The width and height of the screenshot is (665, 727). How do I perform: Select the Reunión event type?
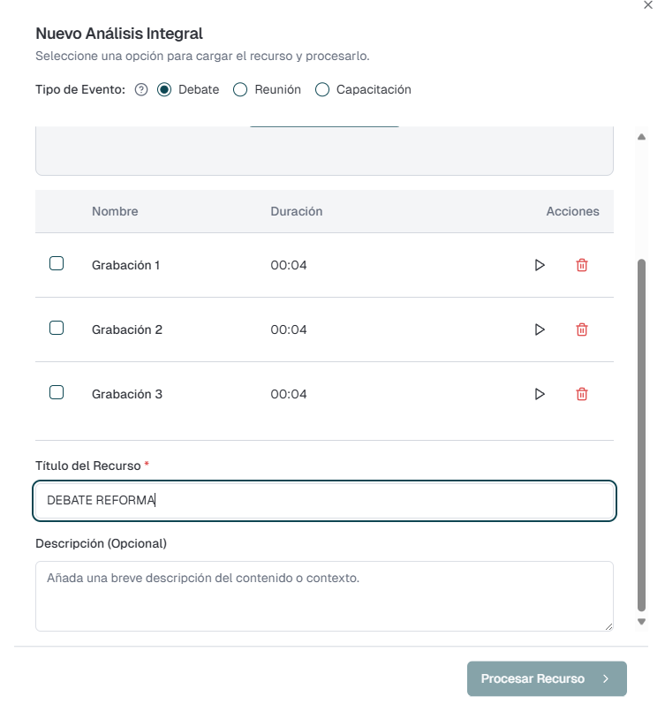click(x=240, y=89)
